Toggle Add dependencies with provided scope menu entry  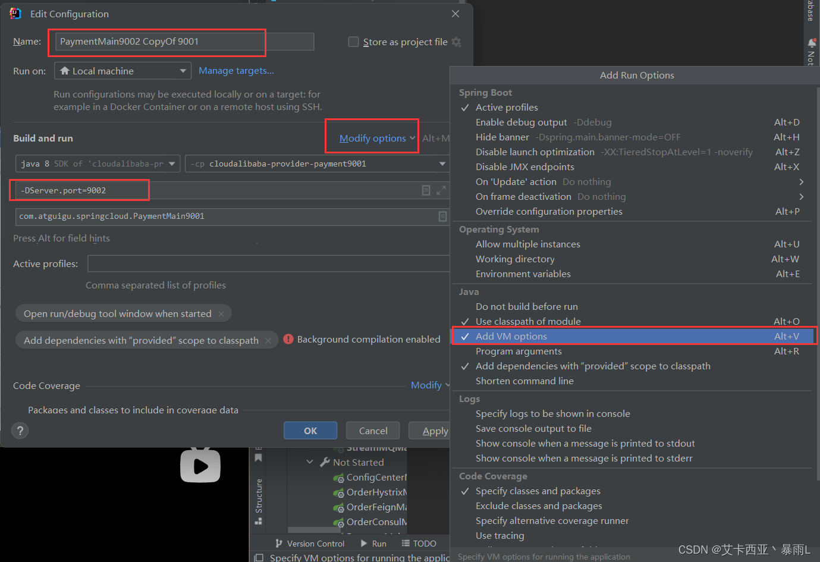tap(632, 366)
